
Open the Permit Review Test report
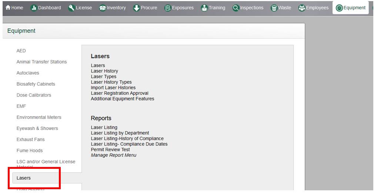[x=110, y=150]
